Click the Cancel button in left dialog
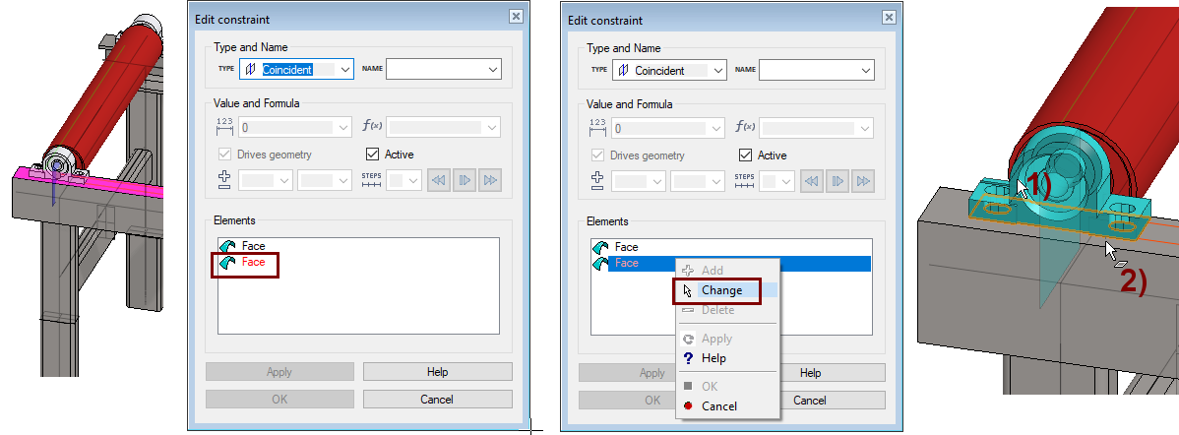 click(437, 400)
